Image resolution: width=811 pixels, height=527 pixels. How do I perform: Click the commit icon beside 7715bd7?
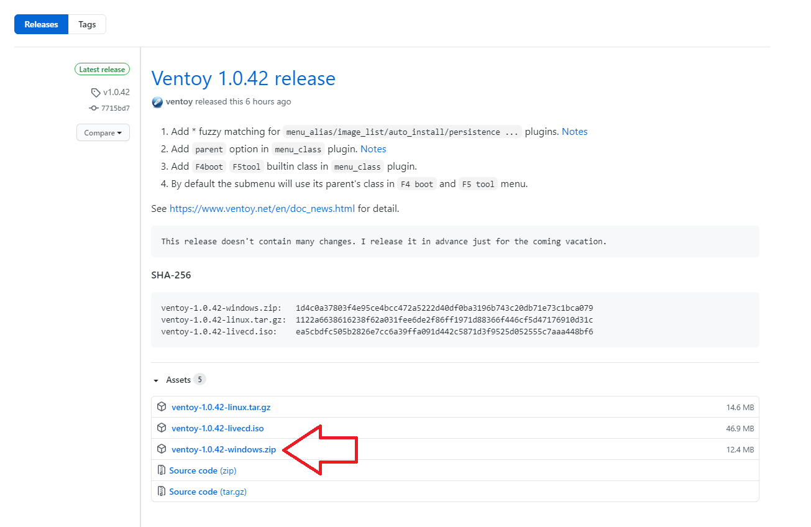tap(94, 108)
